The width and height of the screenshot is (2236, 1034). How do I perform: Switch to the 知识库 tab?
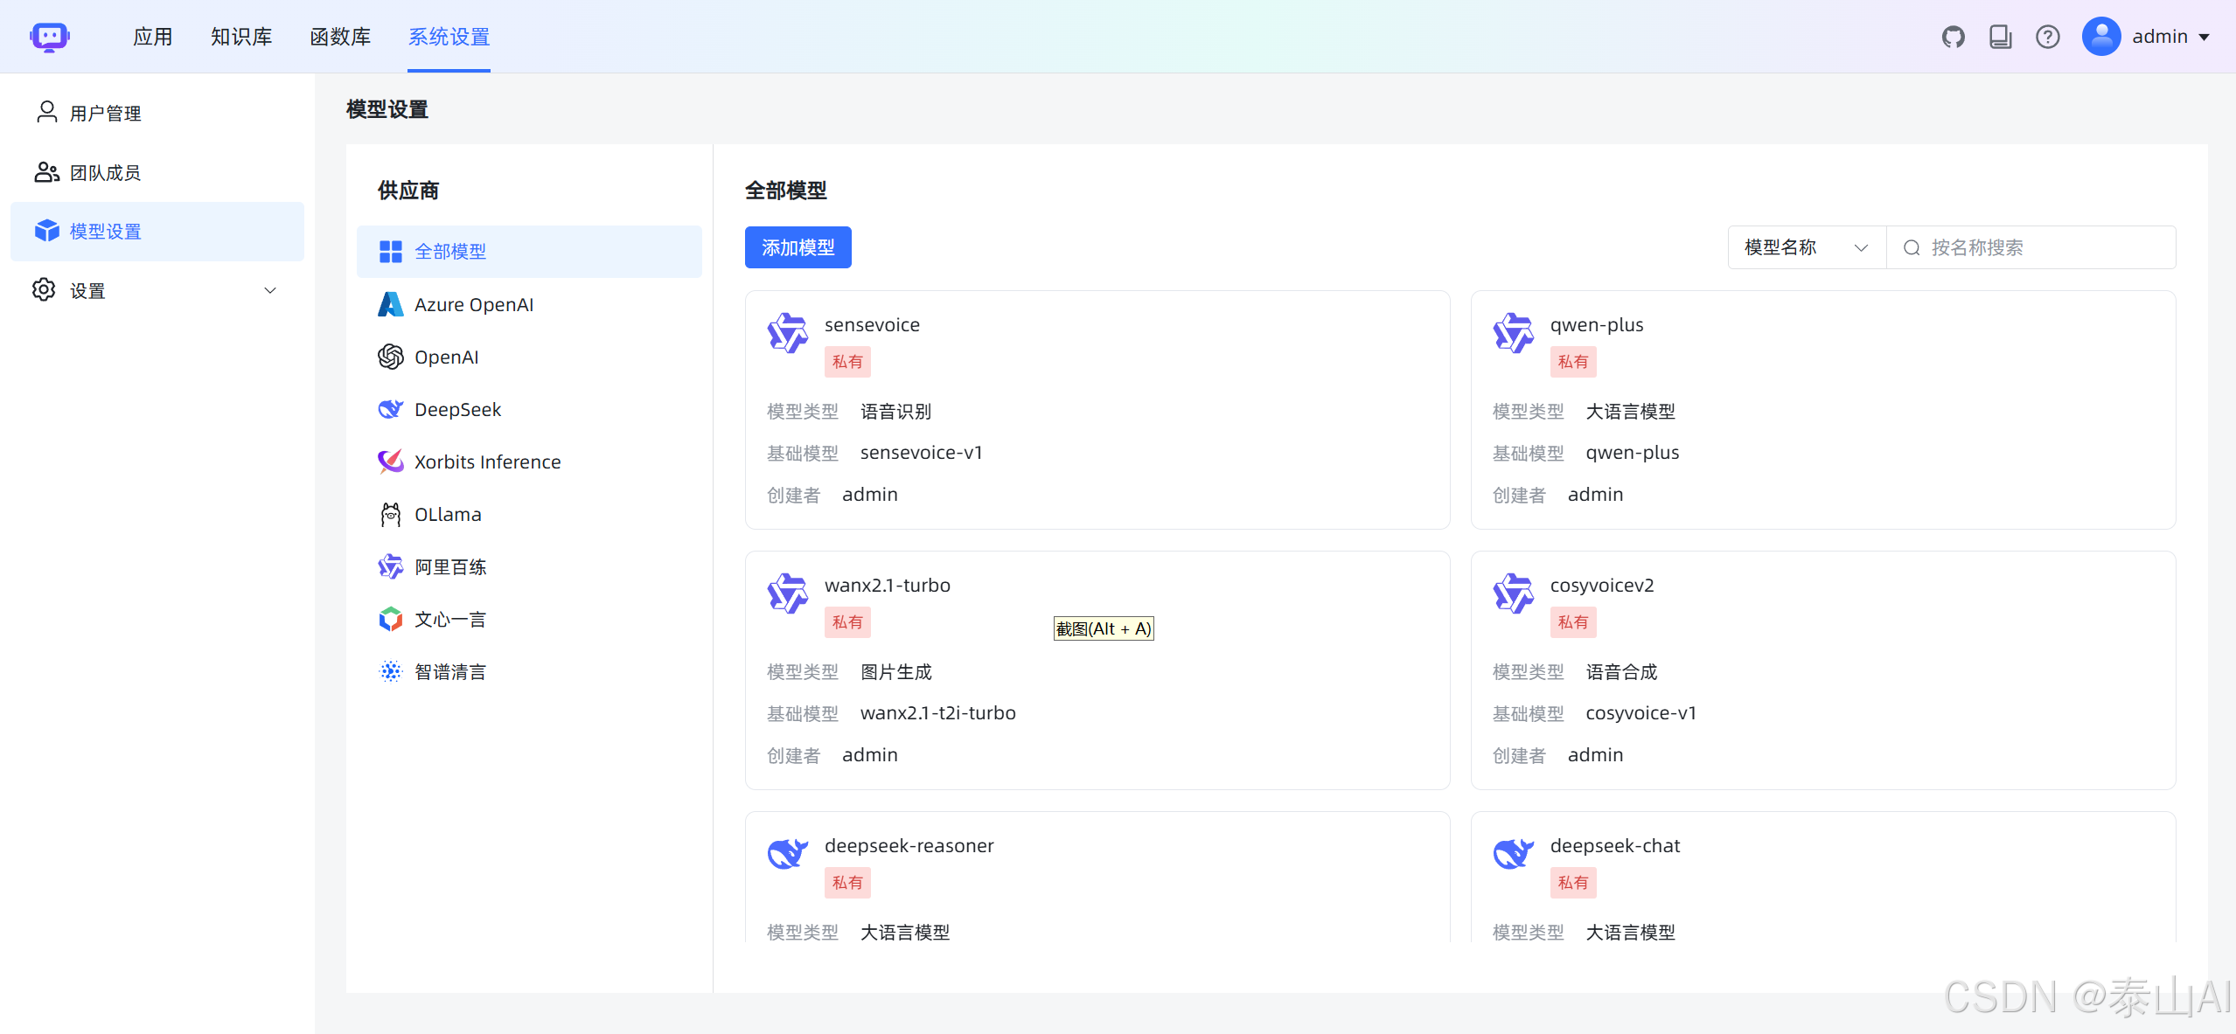[241, 36]
